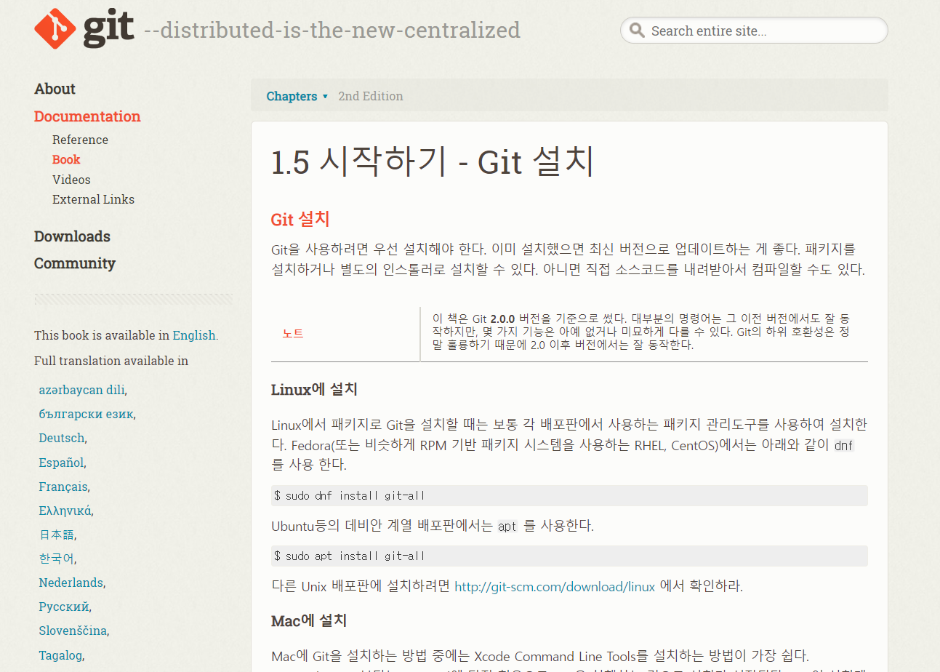Image resolution: width=940 pixels, height=672 pixels.
Task: Click the 'Mac에 설치' heading
Action: coord(309,620)
